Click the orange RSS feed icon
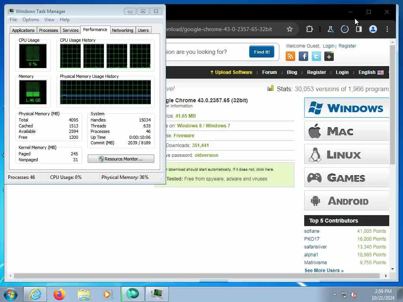Image resolution: width=403 pixels, height=302 pixels. point(290,56)
